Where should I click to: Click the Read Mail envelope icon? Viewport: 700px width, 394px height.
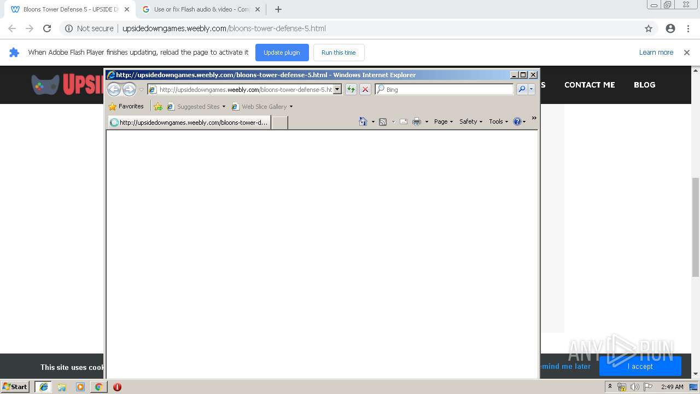(x=404, y=121)
